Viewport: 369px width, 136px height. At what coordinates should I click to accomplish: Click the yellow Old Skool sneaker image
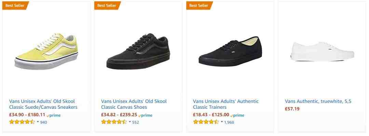coord(46,51)
